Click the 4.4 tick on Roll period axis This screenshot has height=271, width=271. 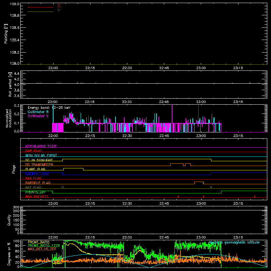point(17,74)
